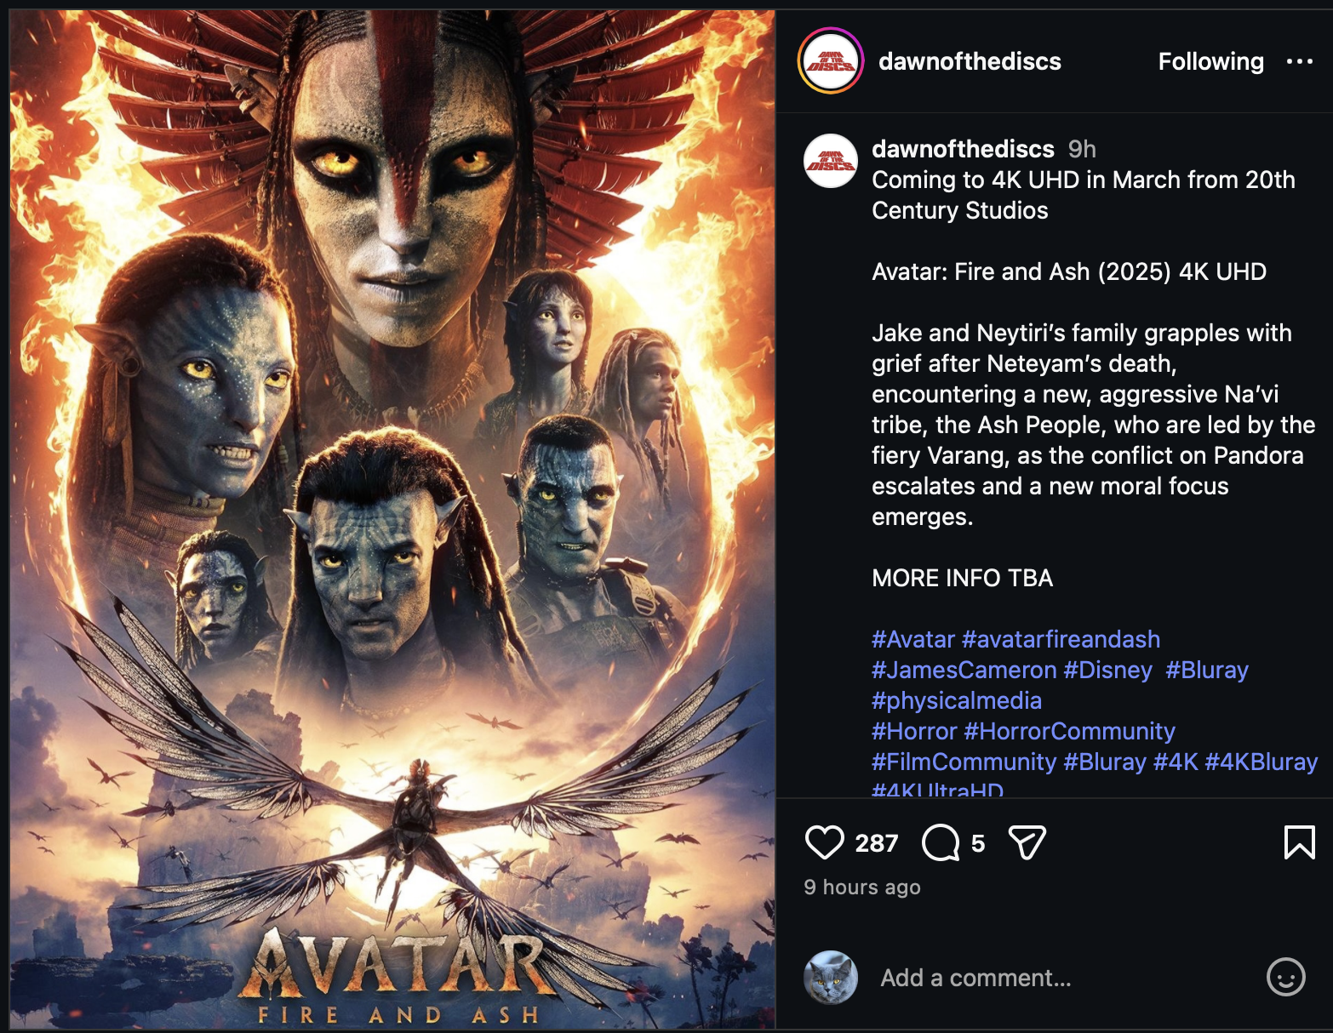
Task: View the 287 likes count
Action: (x=876, y=843)
